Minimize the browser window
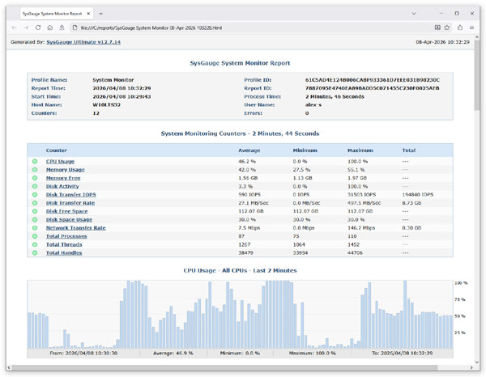 pyautogui.click(x=441, y=13)
